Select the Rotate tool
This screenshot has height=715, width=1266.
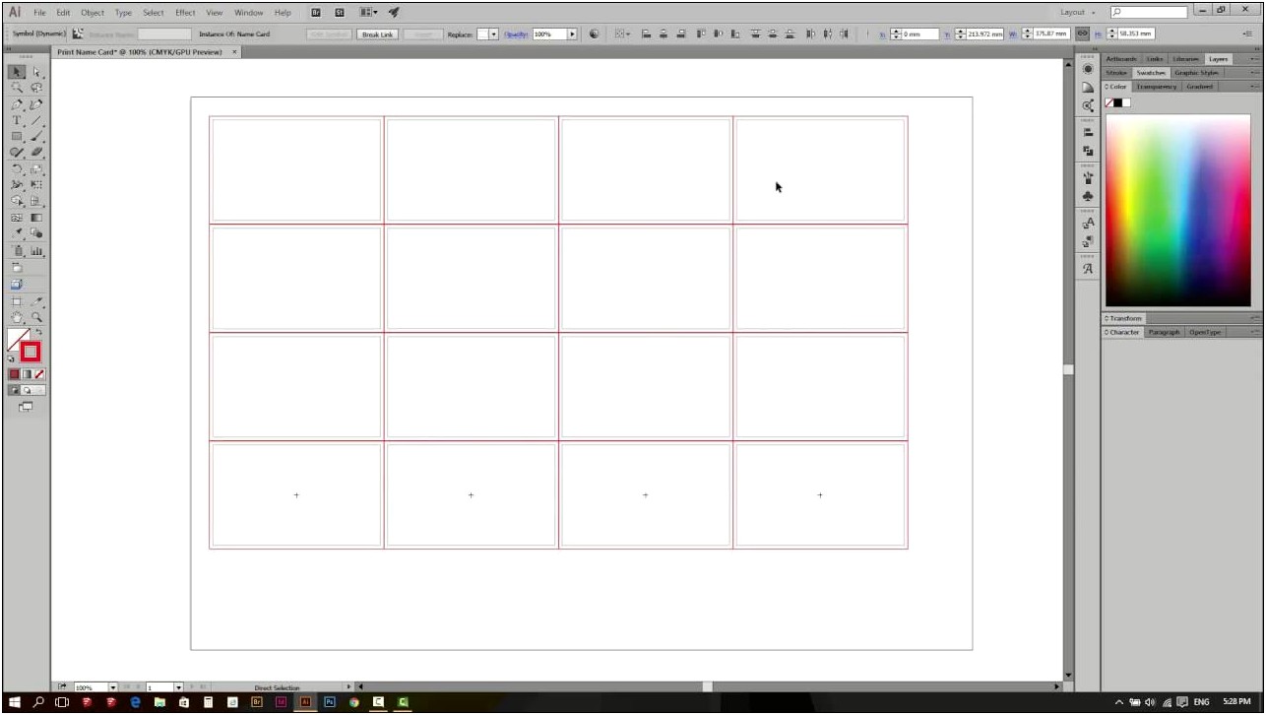[x=17, y=168]
